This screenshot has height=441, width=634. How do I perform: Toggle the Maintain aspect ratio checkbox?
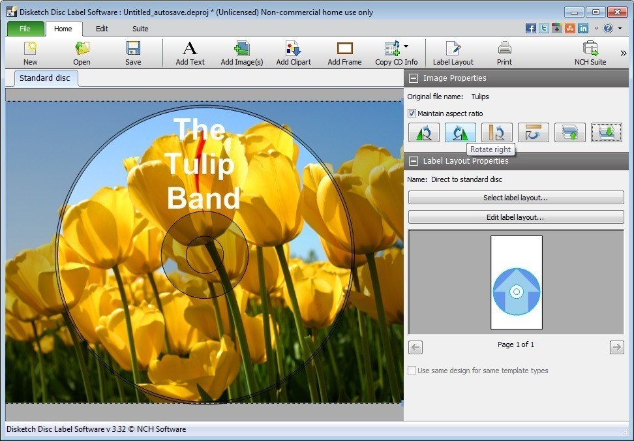point(412,113)
